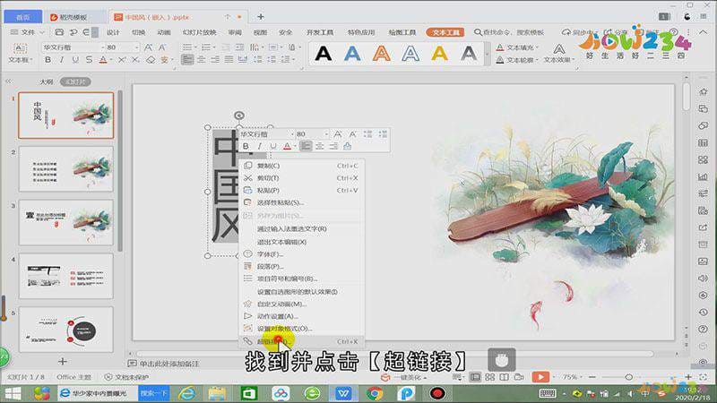Toggle left alignment in the mini toolbar
717x403 pixels.
pos(306,146)
